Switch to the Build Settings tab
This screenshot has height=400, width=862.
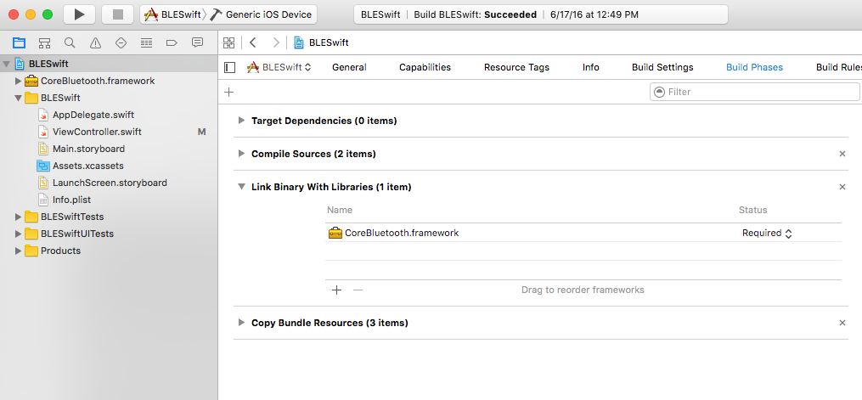point(662,68)
